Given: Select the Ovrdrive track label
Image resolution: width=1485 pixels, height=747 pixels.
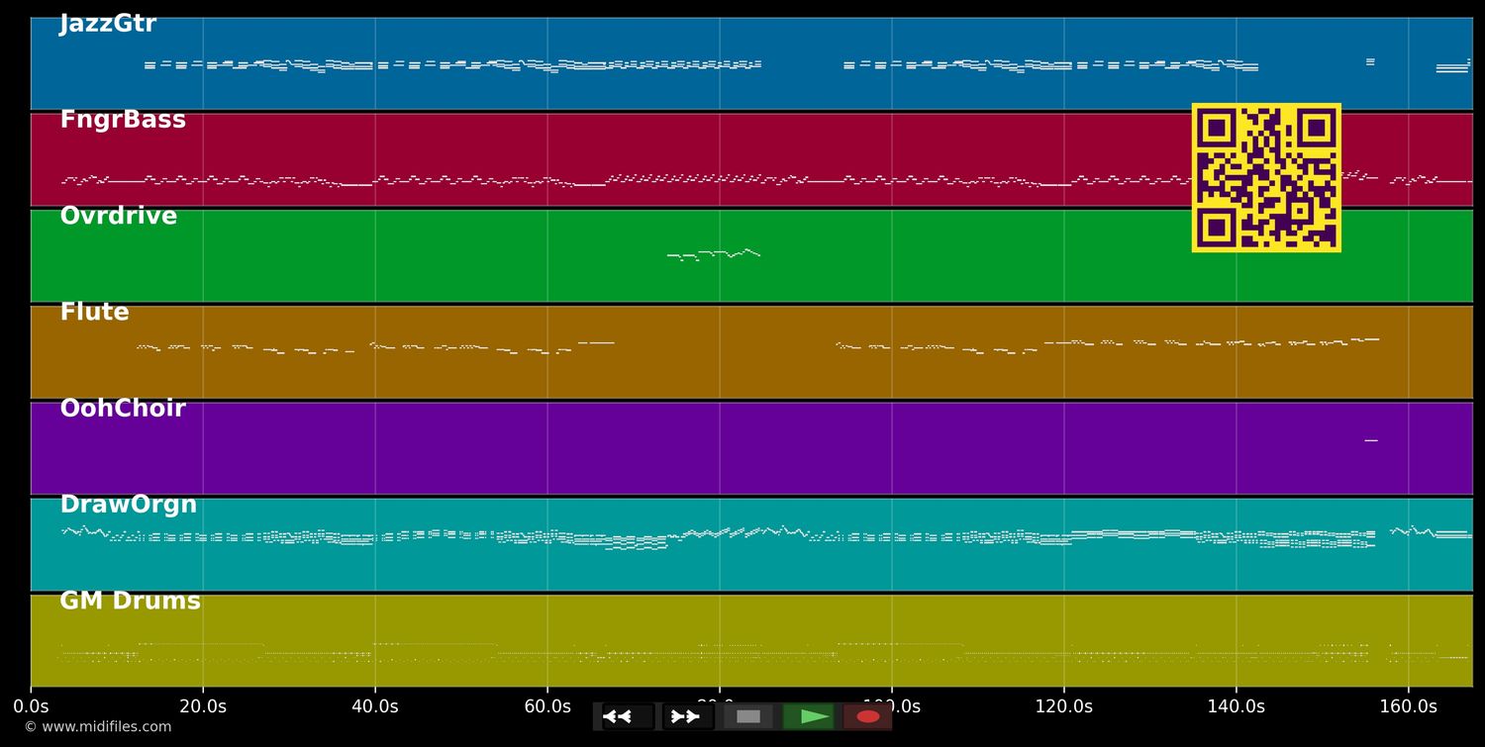Looking at the screenshot, I should click(119, 216).
